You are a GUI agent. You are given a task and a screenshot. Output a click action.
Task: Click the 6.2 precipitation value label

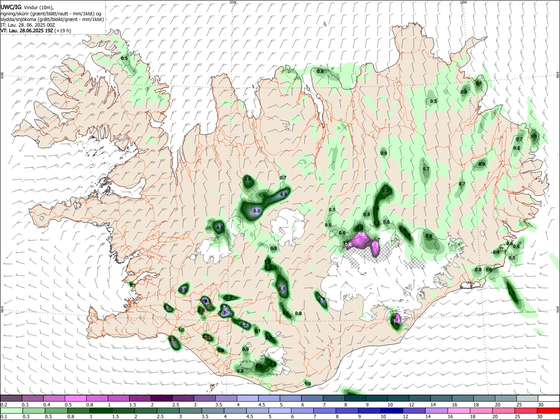244,325
